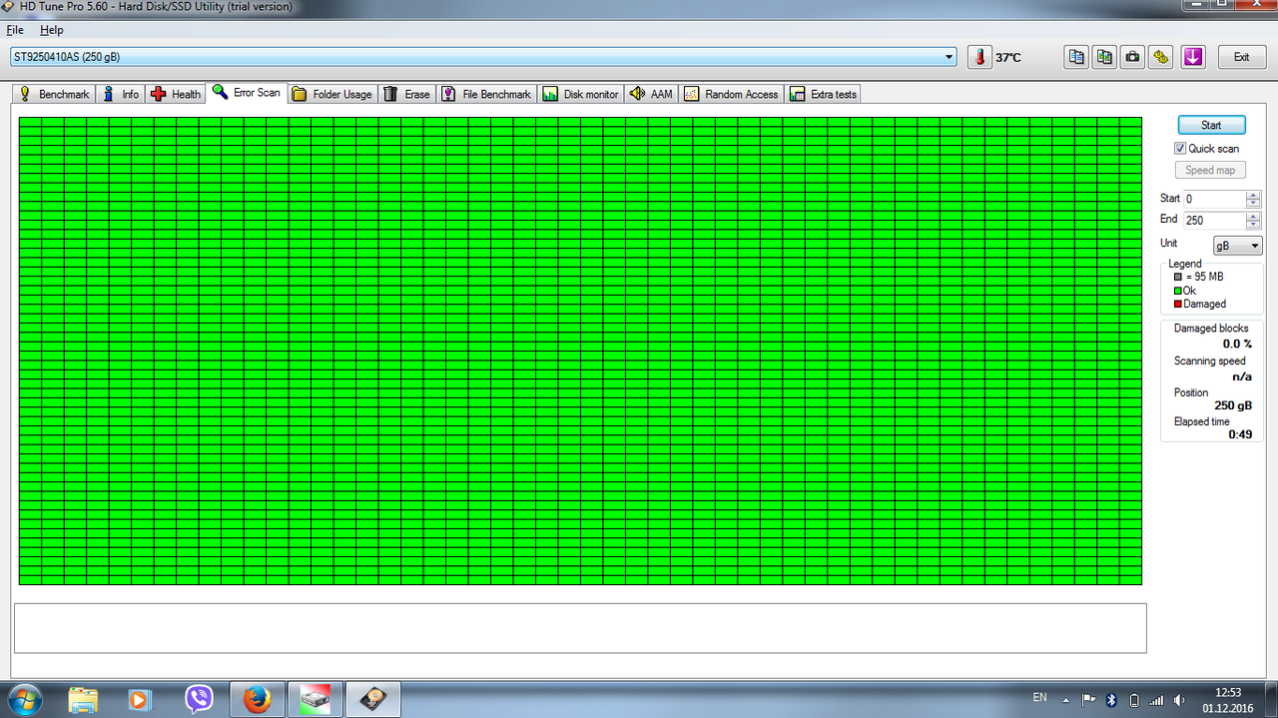
Task: Open the Health tab
Action: pos(176,94)
